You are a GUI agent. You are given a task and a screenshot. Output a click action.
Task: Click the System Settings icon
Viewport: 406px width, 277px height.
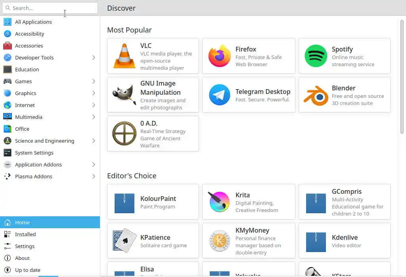(8, 153)
